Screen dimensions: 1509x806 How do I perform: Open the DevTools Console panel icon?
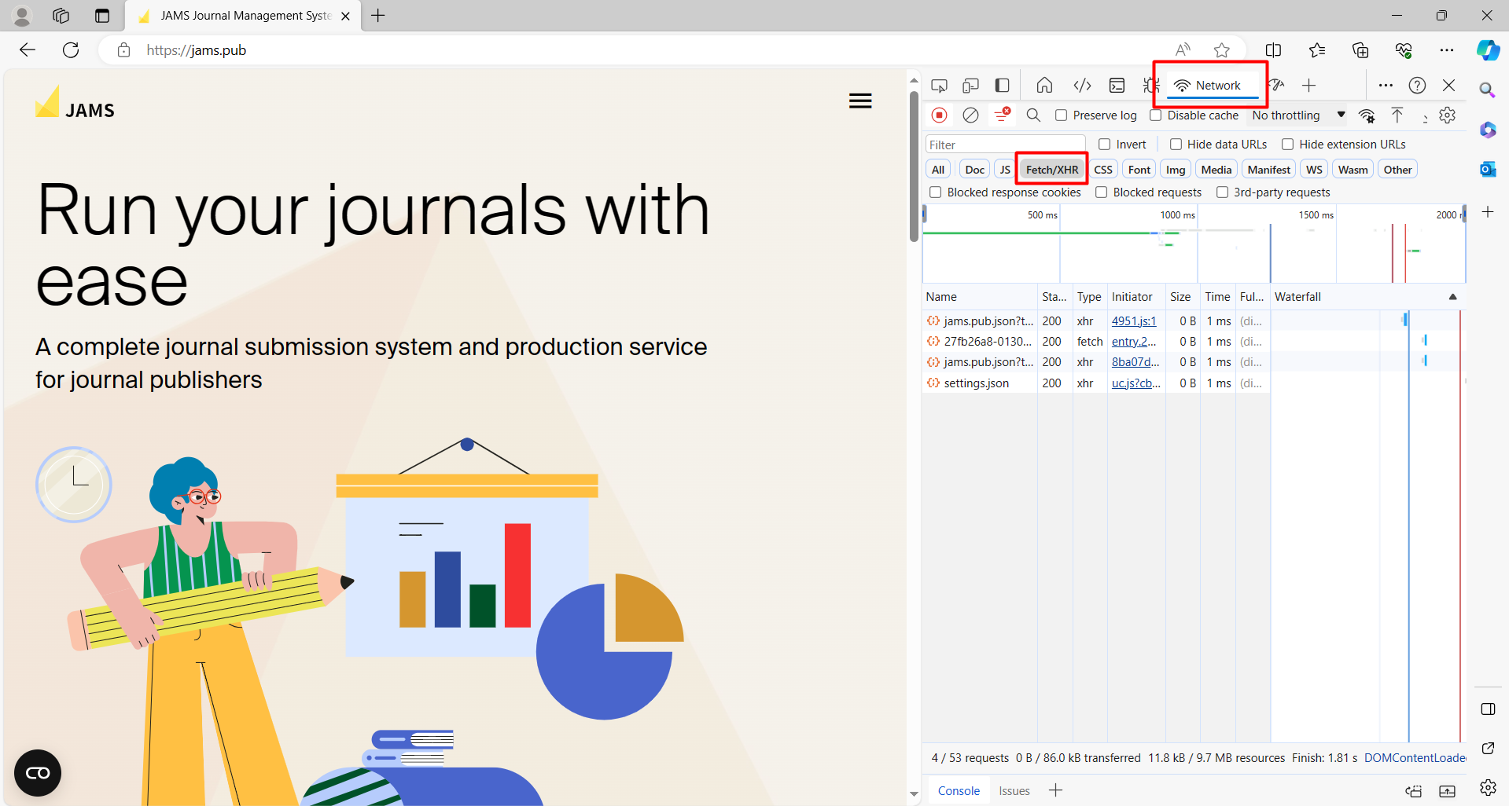point(1117,86)
